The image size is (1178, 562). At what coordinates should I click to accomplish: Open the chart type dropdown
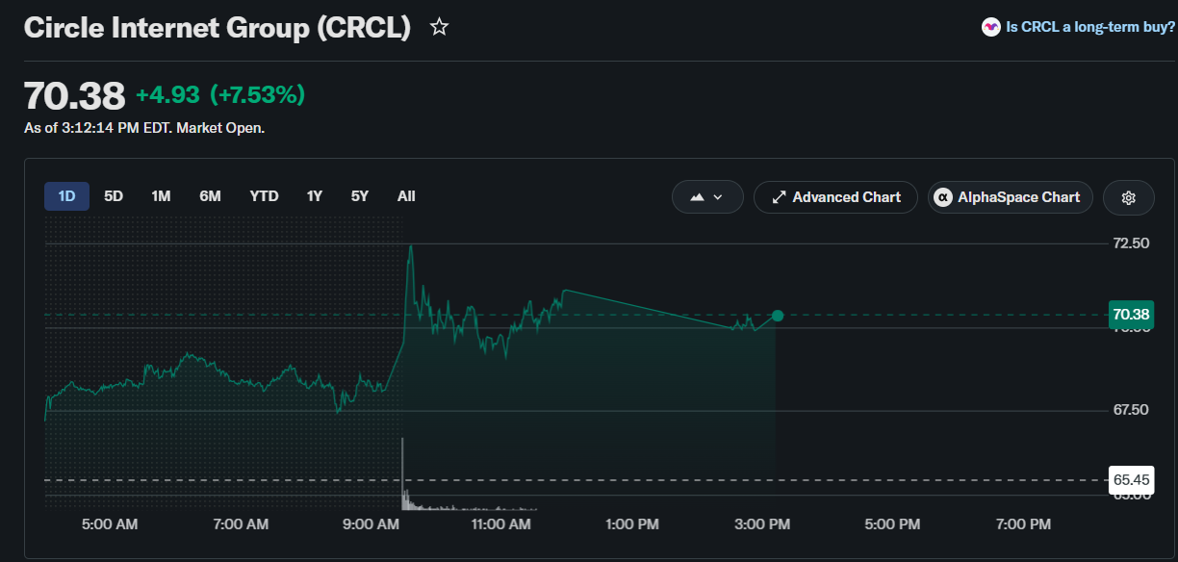(x=707, y=197)
